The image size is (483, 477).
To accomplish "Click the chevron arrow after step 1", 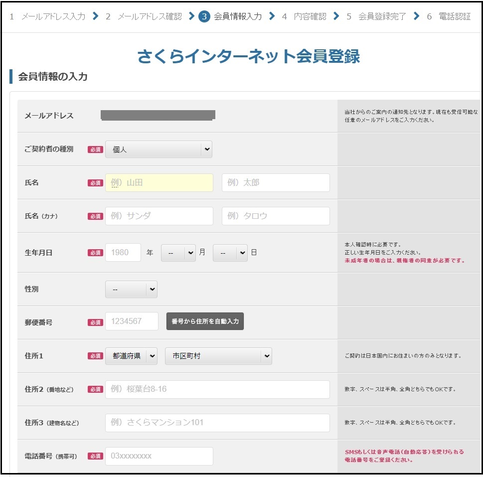I will pos(96,16).
